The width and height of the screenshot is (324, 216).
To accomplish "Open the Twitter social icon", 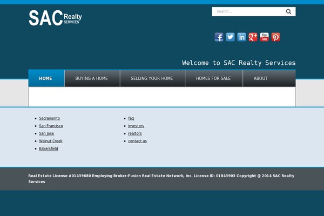I will 230,37.
